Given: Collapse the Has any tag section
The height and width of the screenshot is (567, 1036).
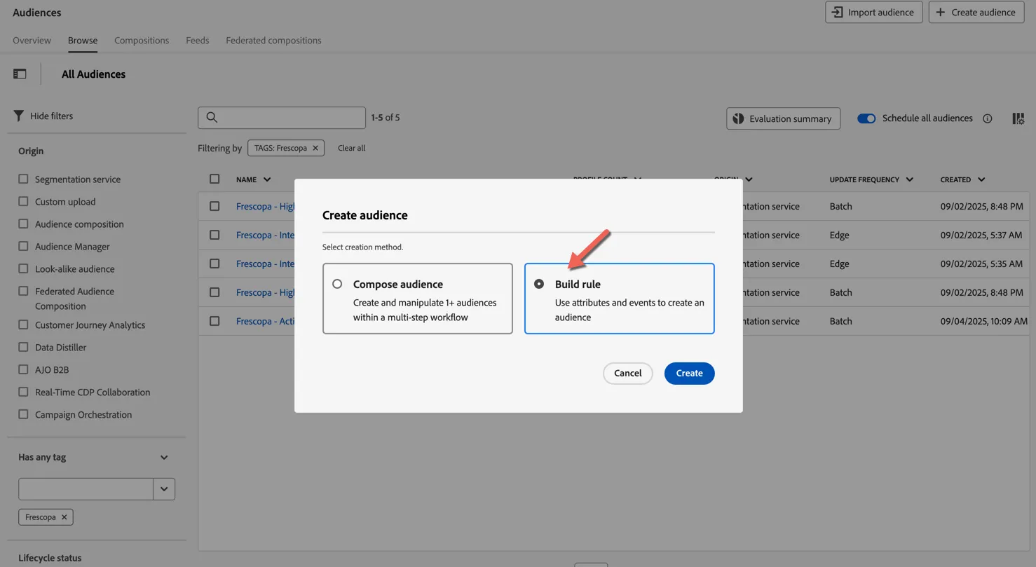Looking at the screenshot, I should (x=164, y=458).
